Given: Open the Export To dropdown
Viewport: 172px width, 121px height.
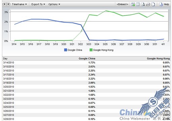Looking at the screenshot, I should 38,4.
